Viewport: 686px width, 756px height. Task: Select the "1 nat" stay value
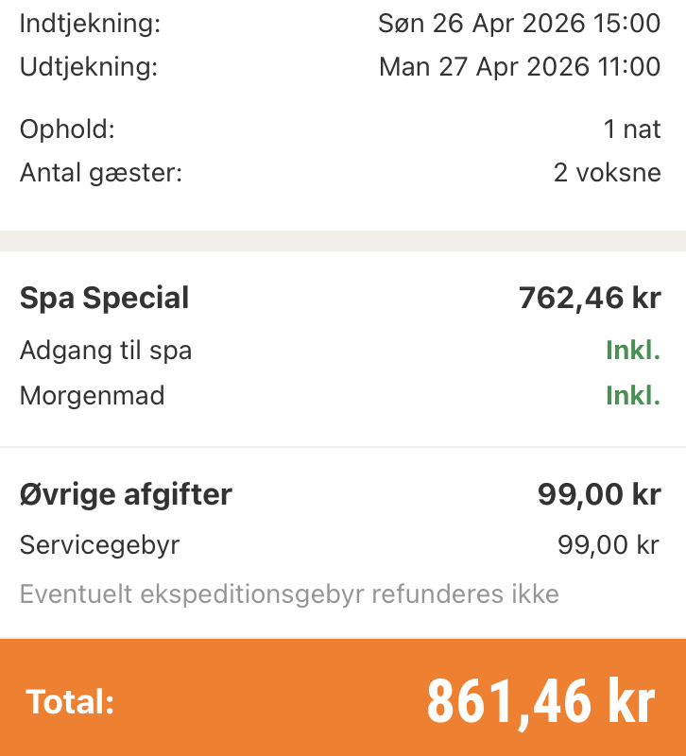632,129
